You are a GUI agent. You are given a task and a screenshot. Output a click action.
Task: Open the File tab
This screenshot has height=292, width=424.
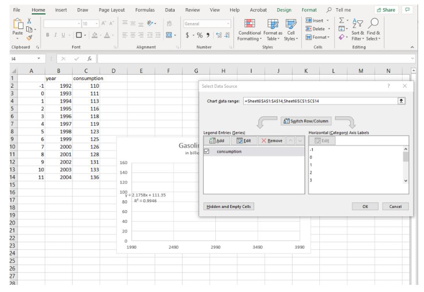(x=16, y=10)
